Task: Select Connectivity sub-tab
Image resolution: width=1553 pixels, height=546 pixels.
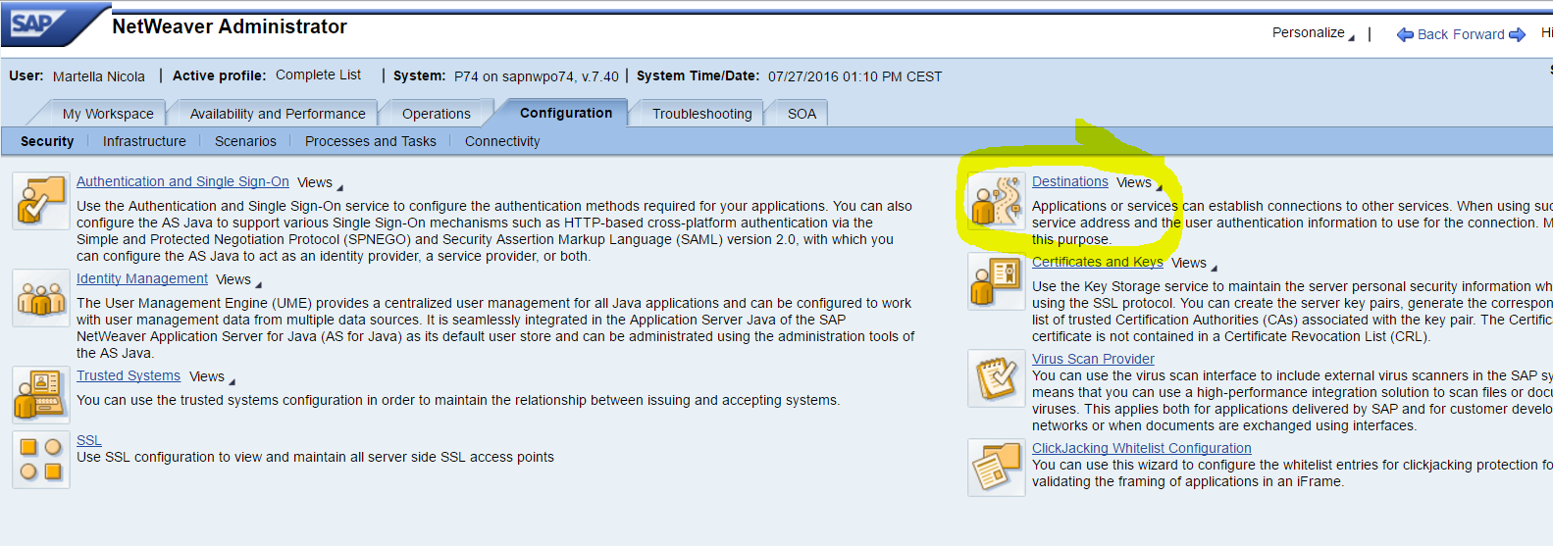Action: click(502, 141)
